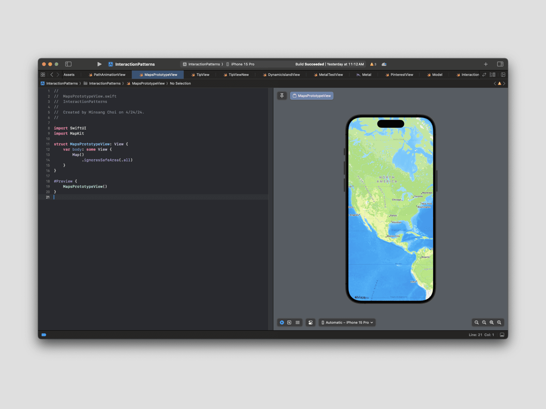Run the InteractionPatterns project
The height and width of the screenshot is (409, 546).
click(99, 64)
